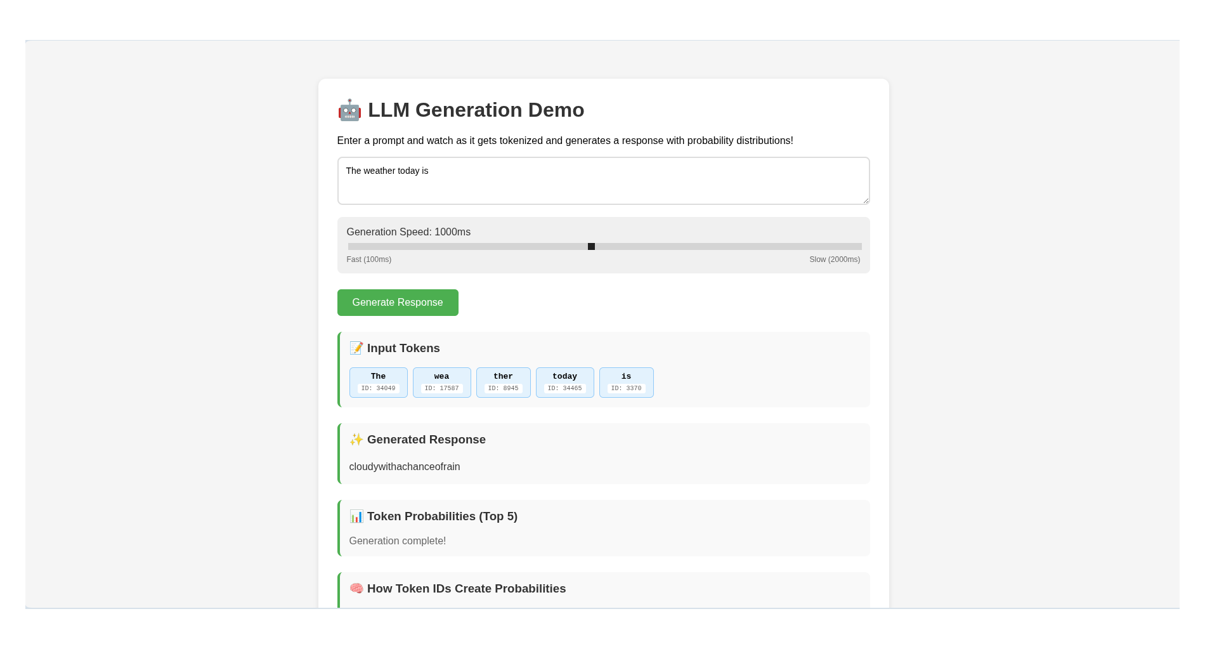Screen dimensions: 1205x649
Task: Select the "today" input token chip
Action: click(x=564, y=383)
